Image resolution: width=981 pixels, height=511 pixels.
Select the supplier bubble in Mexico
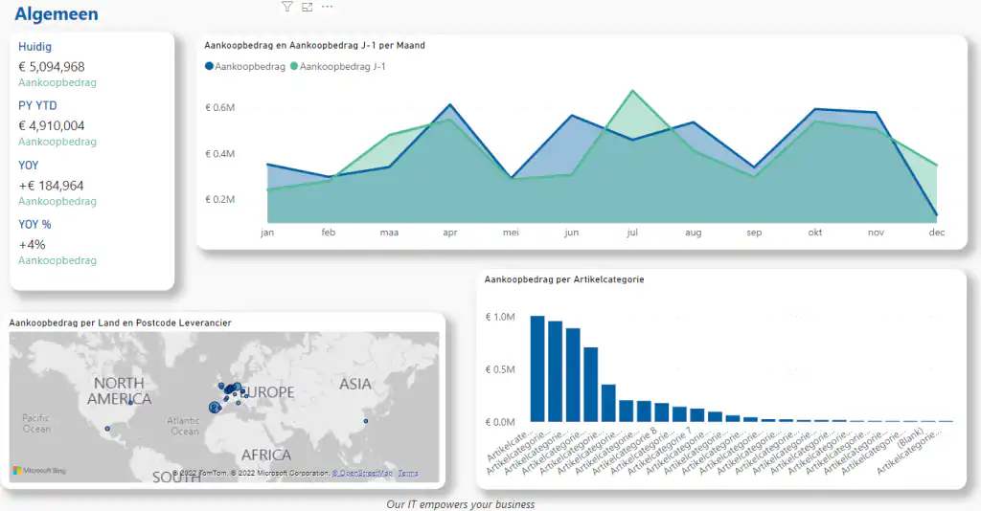(x=107, y=429)
